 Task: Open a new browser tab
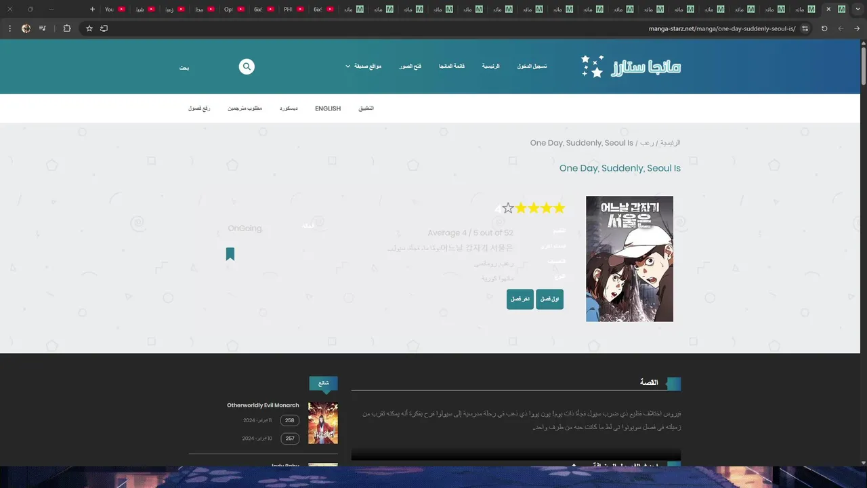(x=93, y=9)
